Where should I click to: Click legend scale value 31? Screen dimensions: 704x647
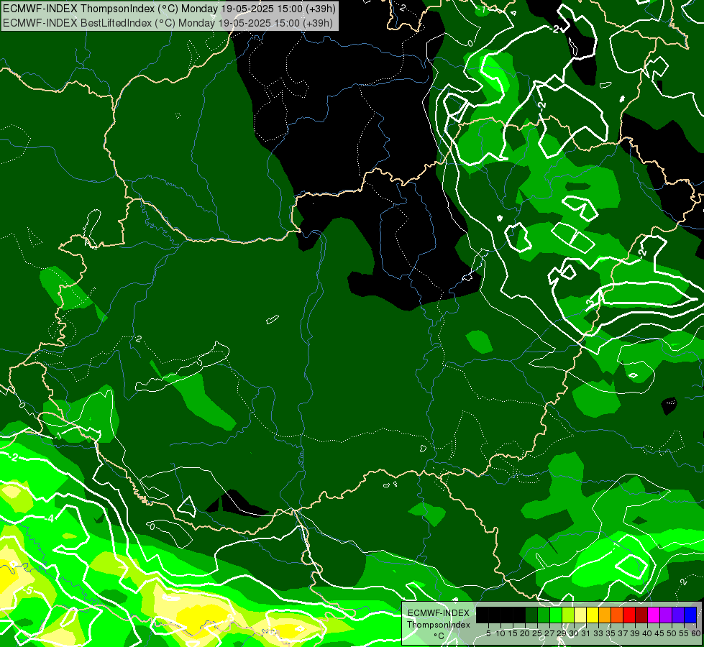click(586, 633)
